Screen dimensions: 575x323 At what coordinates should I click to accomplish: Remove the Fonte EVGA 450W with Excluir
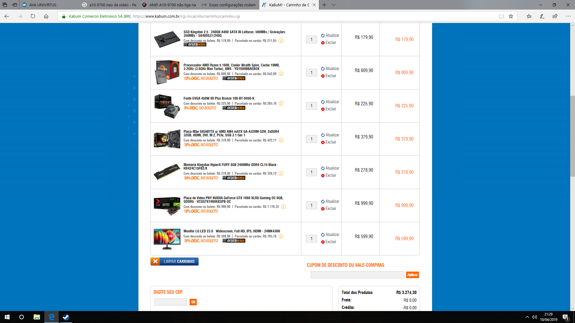click(x=329, y=109)
